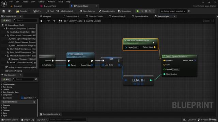Close the Compiler Results tab
Viewport: 218px width, 122px height.
59,114
